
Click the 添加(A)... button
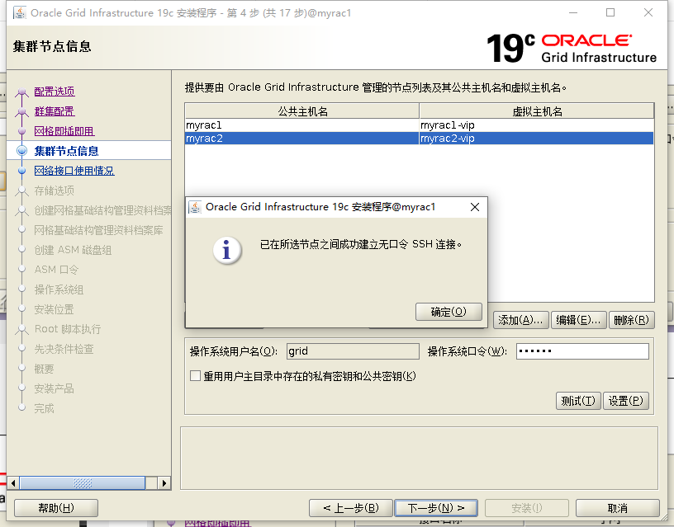coord(520,320)
